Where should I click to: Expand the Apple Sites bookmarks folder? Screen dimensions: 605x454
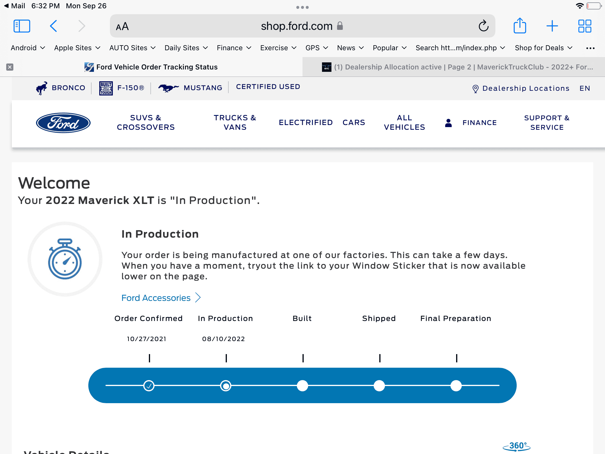click(77, 48)
